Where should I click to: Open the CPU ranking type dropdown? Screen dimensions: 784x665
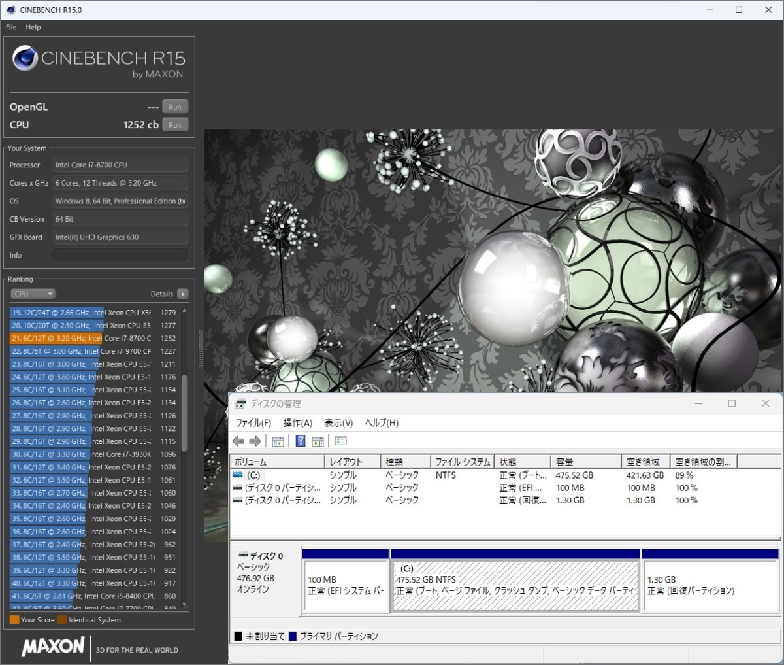click(33, 294)
